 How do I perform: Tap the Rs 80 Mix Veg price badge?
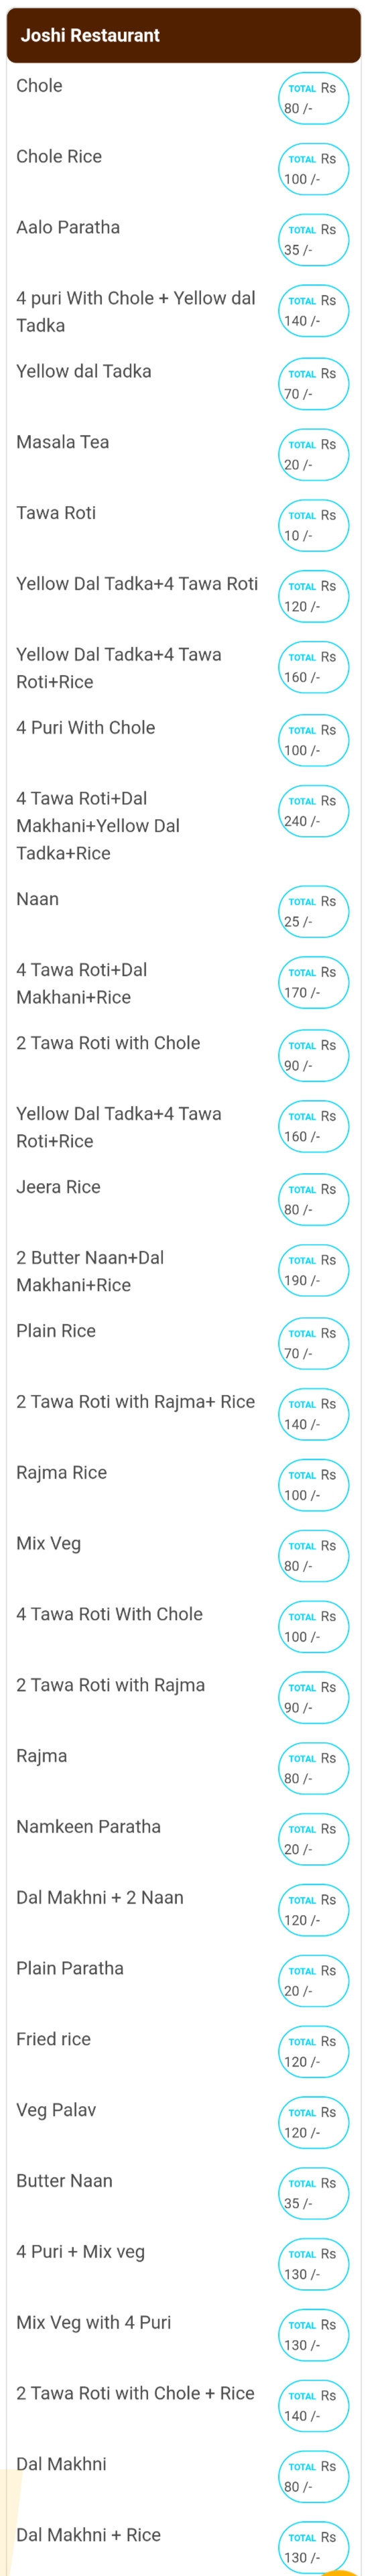pos(313,1556)
